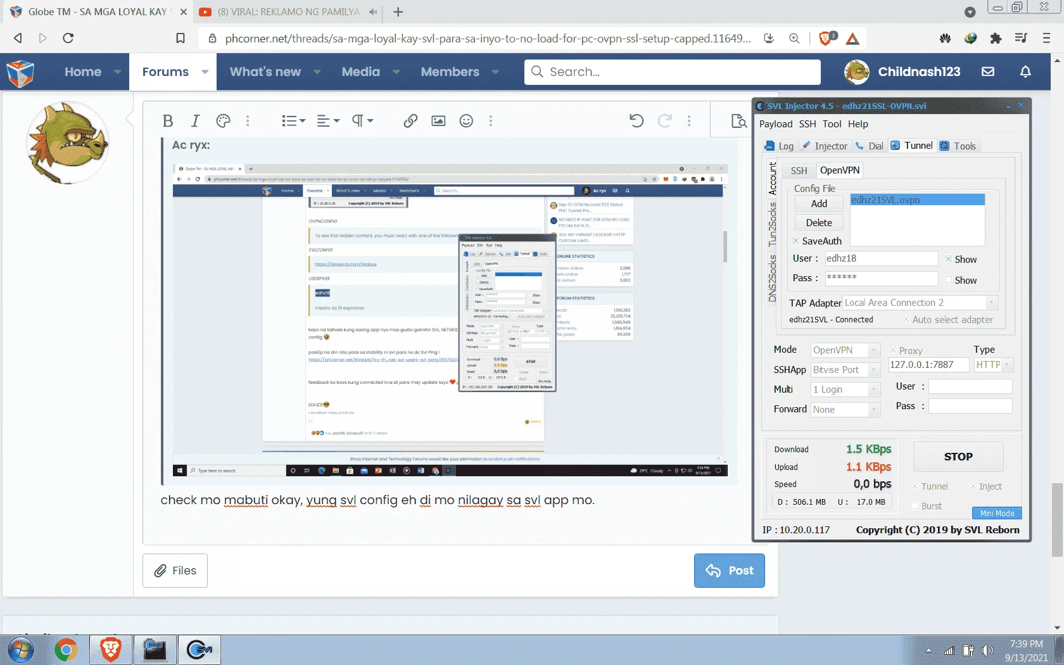1064x665 pixels.
Task: Toggle Show checkbox beside User field
Action: tap(948, 259)
